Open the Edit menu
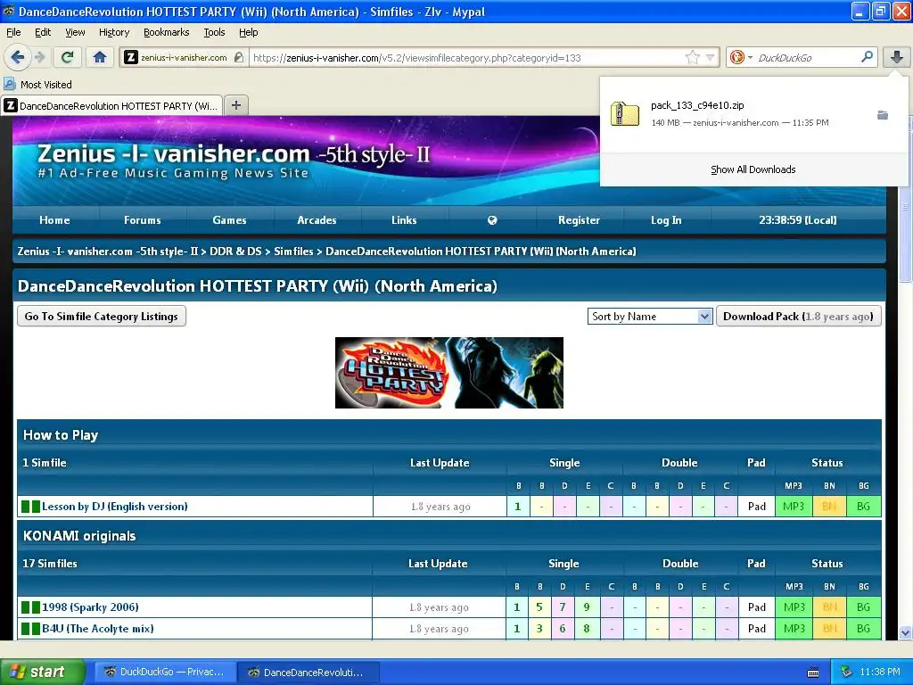 coord(43,32)
